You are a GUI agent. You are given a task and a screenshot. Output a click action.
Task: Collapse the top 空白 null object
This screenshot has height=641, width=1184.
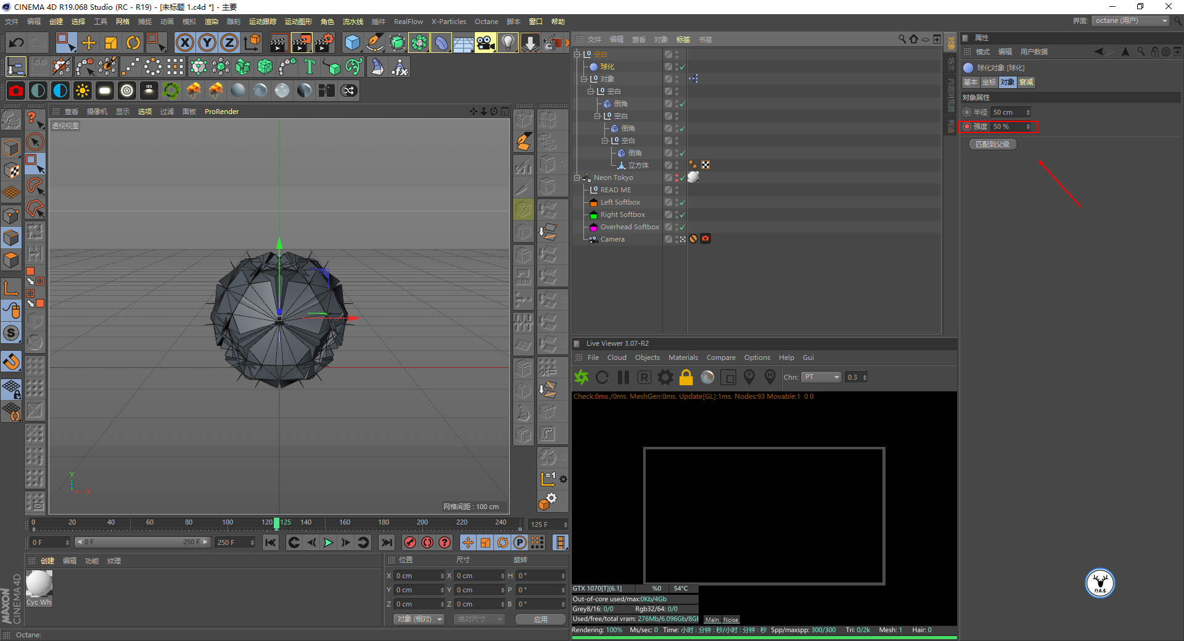(577, 54)
